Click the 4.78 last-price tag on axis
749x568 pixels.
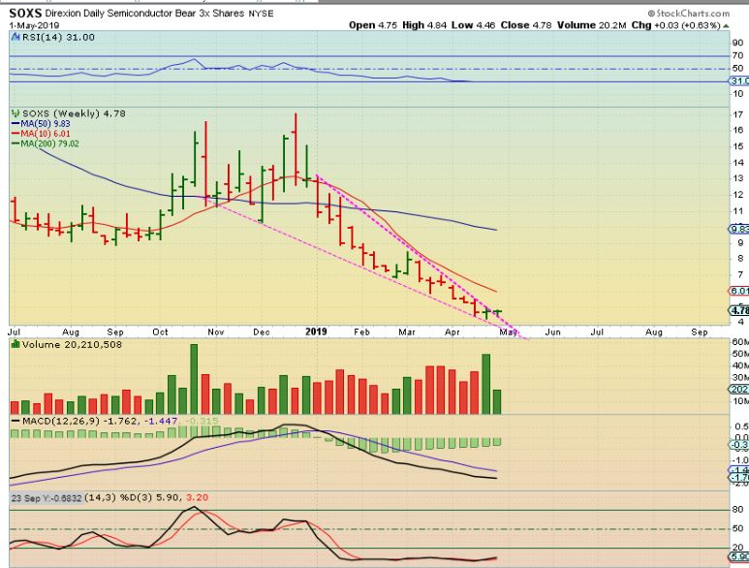(x=738, y=310)
